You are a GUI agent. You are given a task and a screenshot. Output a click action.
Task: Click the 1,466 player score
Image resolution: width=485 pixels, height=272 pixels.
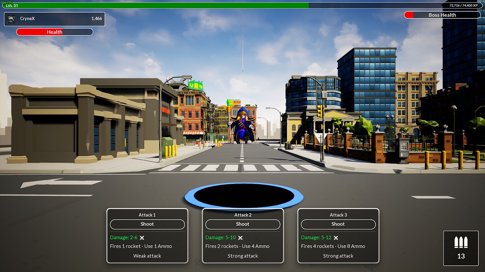[96, 19]
